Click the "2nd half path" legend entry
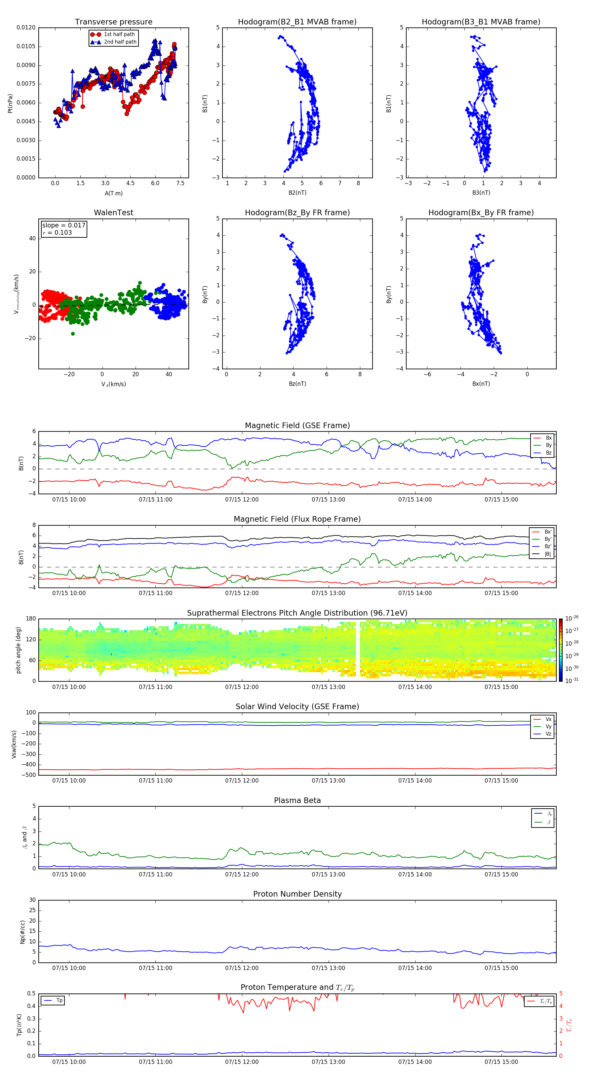595x1091 pixels. tap(113, 42)
